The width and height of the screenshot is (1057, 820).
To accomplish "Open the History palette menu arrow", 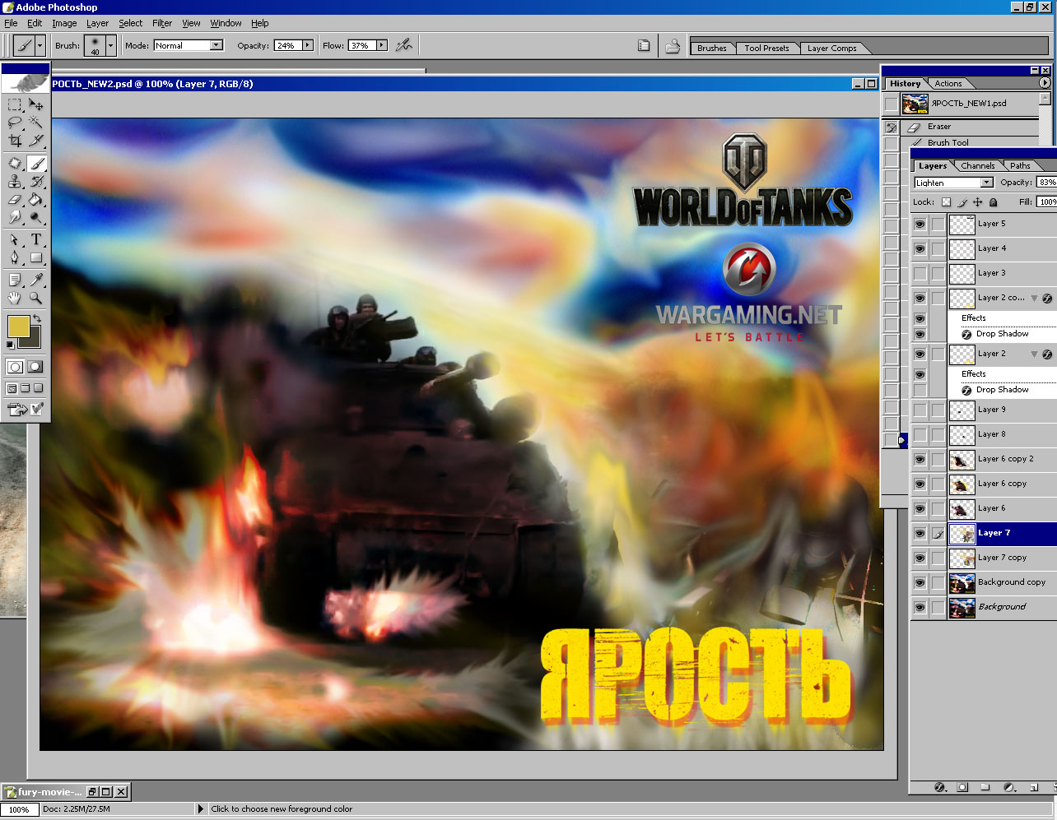I will pyautogui.click(x=1045, y=83).
